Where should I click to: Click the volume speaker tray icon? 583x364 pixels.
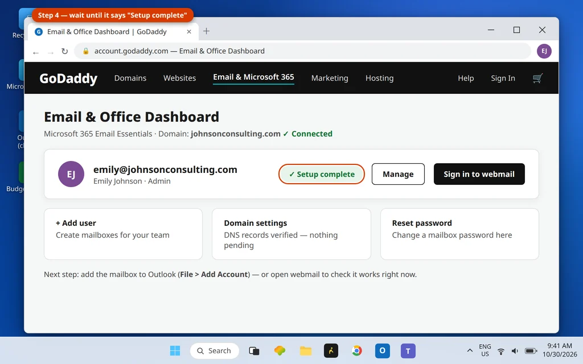click(x=515, y=351)
